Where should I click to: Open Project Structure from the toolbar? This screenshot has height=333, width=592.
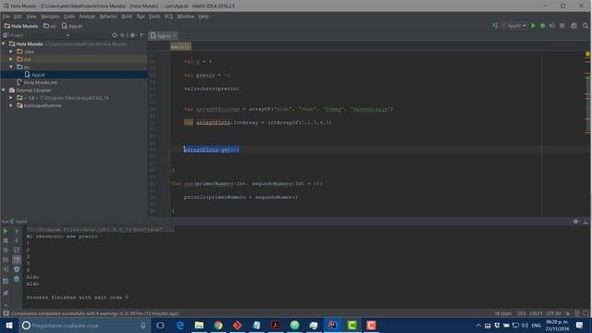(x=573, y=26)
